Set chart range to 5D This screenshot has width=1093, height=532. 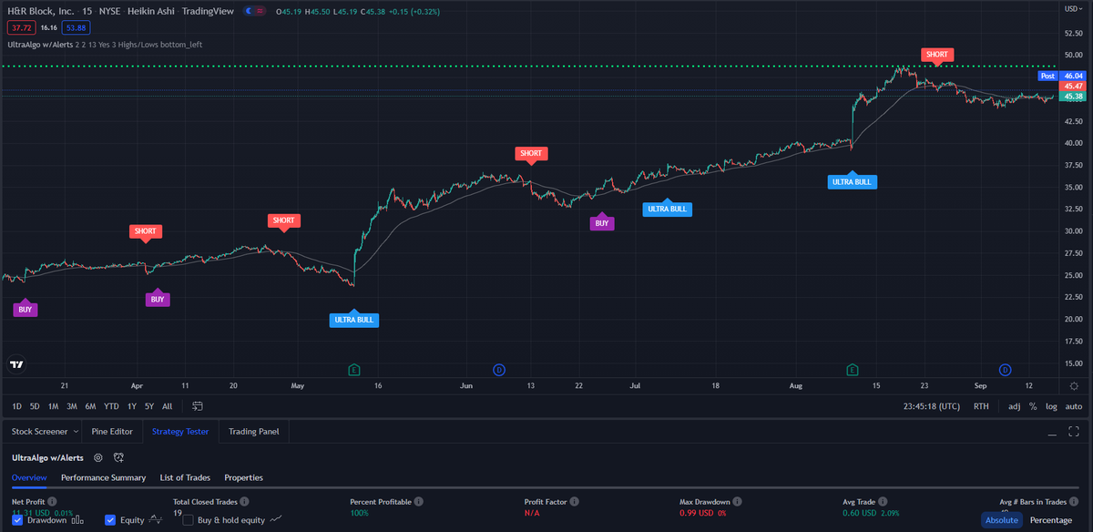point(35,406)
